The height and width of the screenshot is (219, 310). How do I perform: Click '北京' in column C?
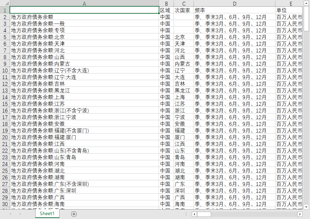[x=184, y=37]
